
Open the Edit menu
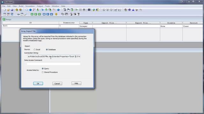click(x=9, y=6)
